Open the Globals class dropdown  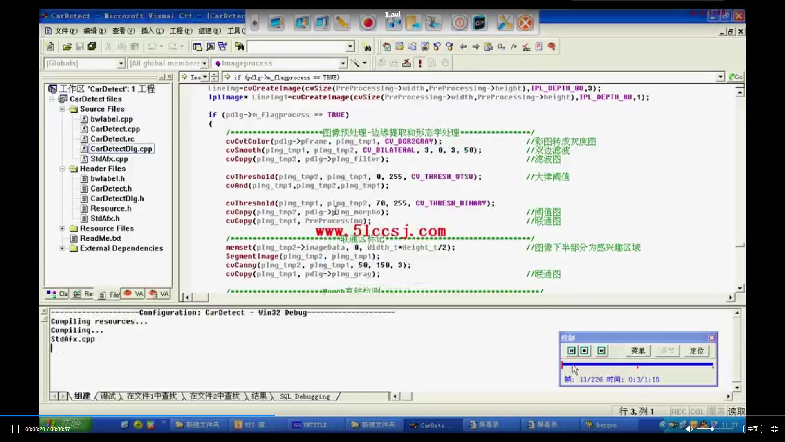(121, 63)
